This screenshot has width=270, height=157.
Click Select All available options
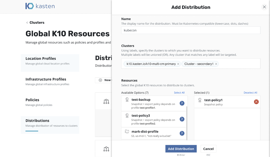pos(179,93)
